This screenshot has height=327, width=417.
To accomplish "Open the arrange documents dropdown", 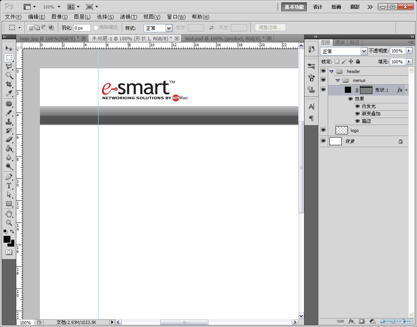I will pos(73,7).
